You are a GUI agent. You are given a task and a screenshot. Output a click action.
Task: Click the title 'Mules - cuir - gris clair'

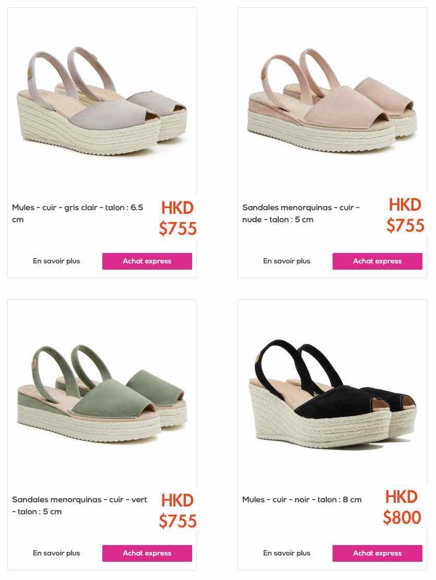[x=77, y=213]
